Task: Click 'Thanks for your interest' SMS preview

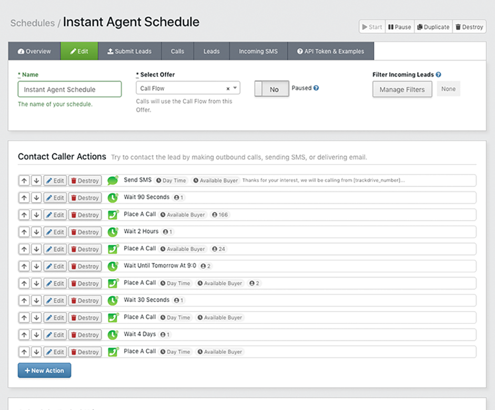Action: coord(324,180)
